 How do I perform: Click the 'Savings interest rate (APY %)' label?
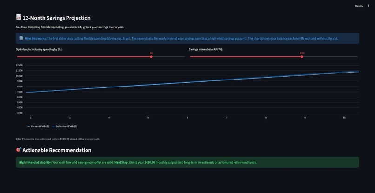(x=206, y=49)
